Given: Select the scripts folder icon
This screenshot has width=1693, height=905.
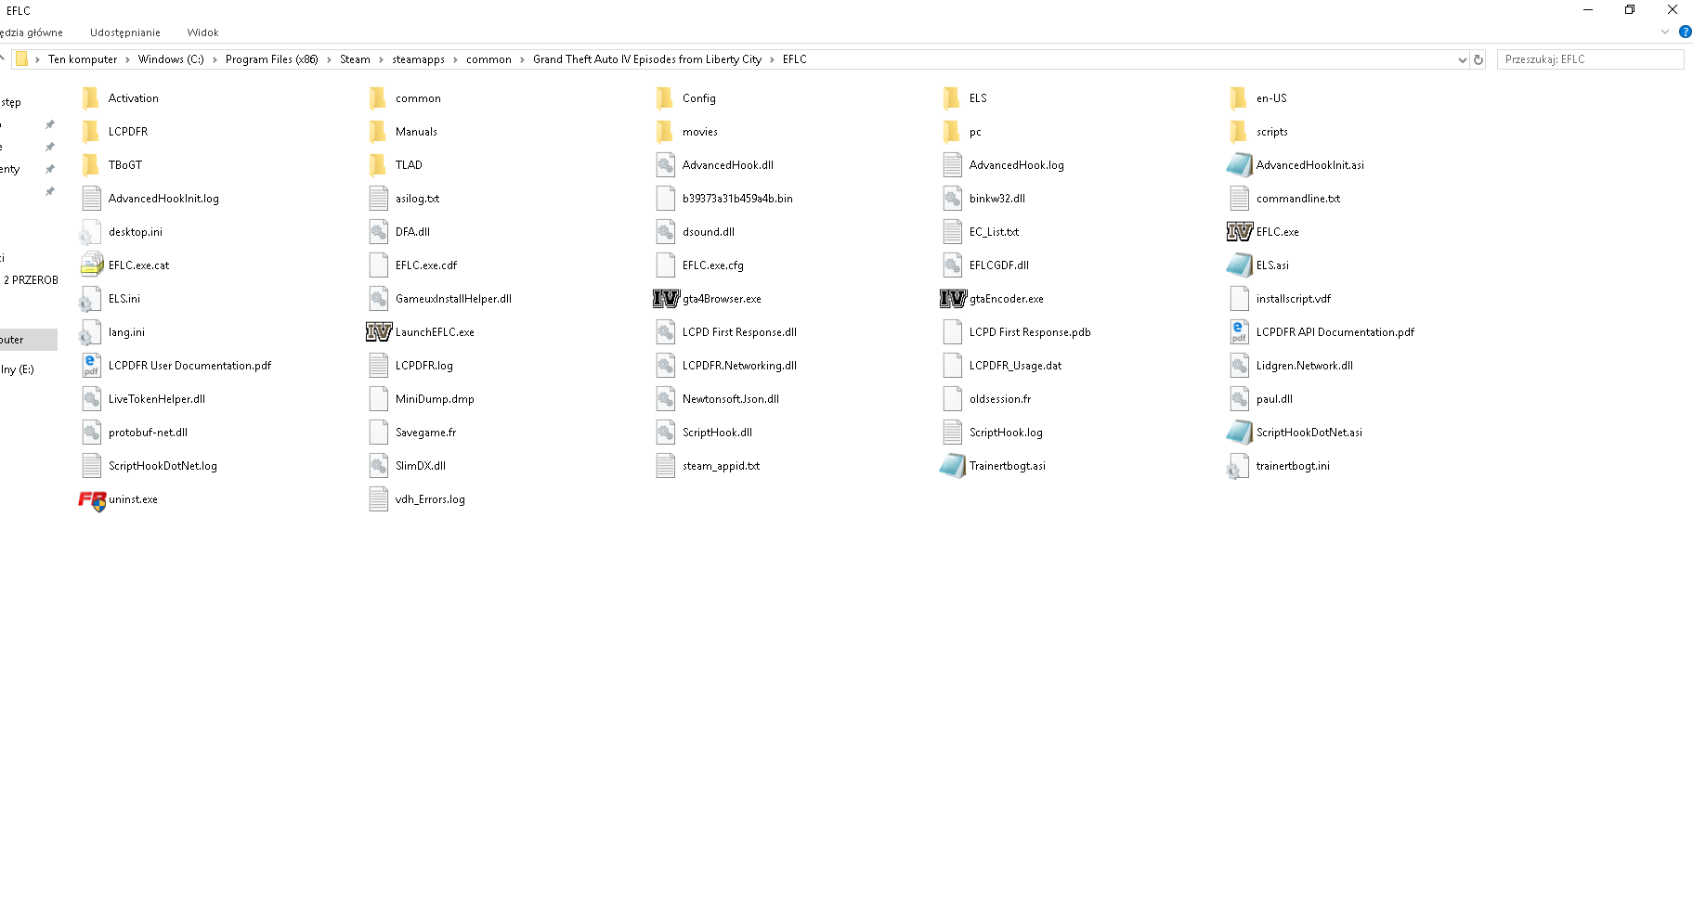Looking at the screenshot, I should [x=1239, y=132].
